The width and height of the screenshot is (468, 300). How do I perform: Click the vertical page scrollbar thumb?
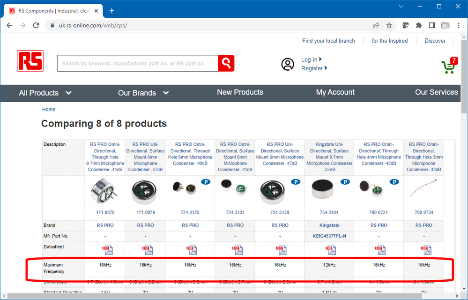(x=464, y=76)
